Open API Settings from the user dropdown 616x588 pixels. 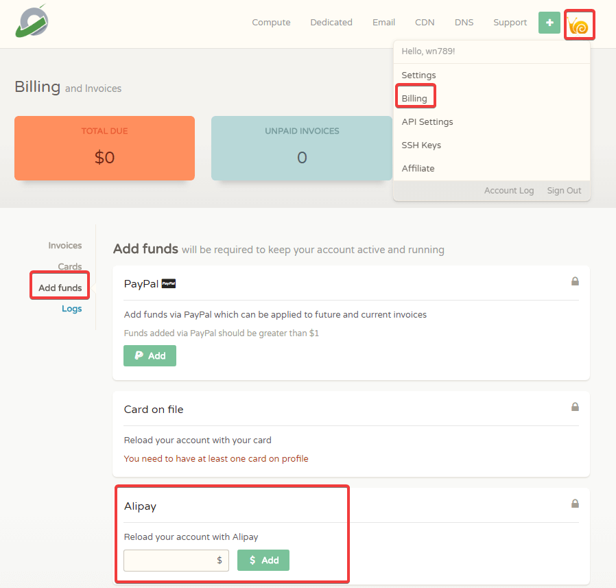(x=427, y=122)
